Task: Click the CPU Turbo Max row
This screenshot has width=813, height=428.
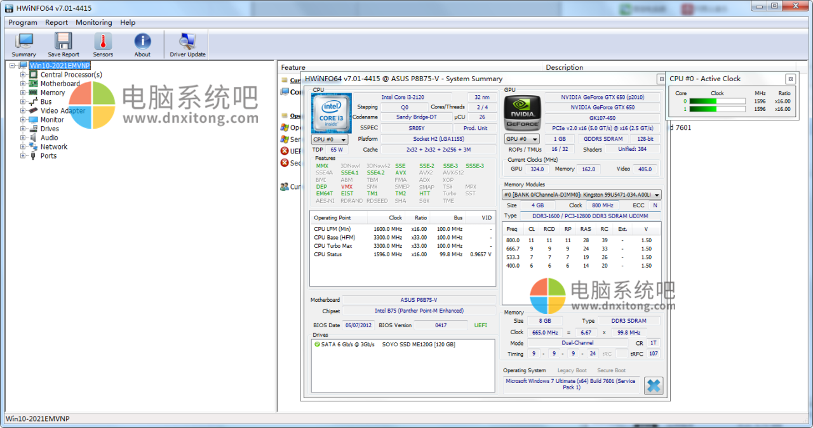Action: tap(403, 246)
